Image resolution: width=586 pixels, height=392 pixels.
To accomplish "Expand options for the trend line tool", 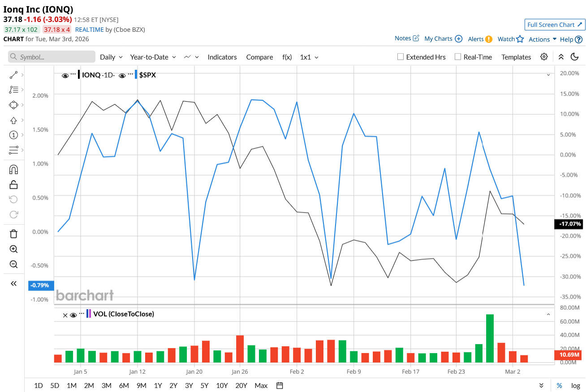I will (x=22, y=75).
